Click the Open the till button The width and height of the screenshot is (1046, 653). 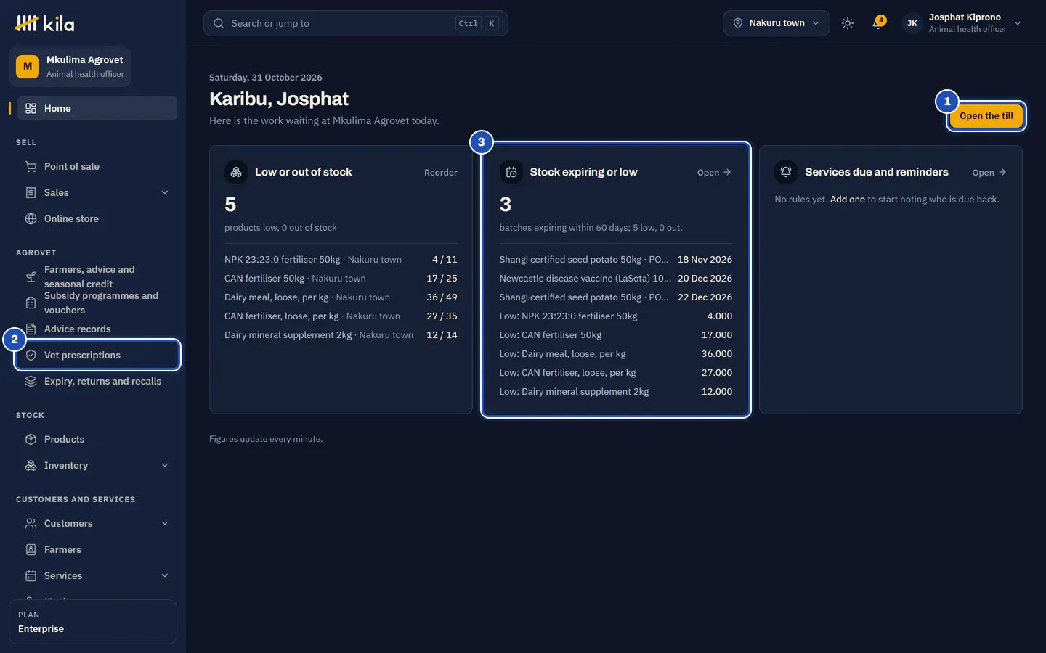[x=986, y=116]
